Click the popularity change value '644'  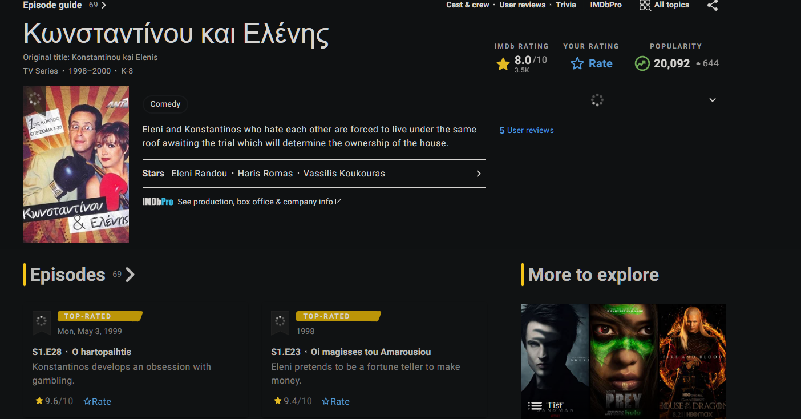[x=711, y=63]
